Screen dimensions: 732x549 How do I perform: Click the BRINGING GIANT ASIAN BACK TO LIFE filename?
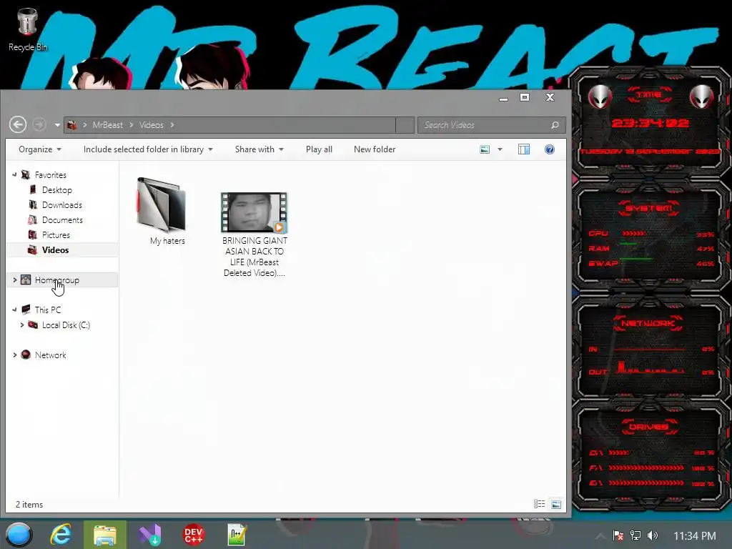(x=254, y=257)
